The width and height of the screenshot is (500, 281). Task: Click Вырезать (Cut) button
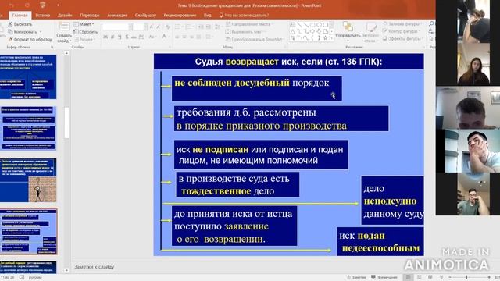coord(20,24)
